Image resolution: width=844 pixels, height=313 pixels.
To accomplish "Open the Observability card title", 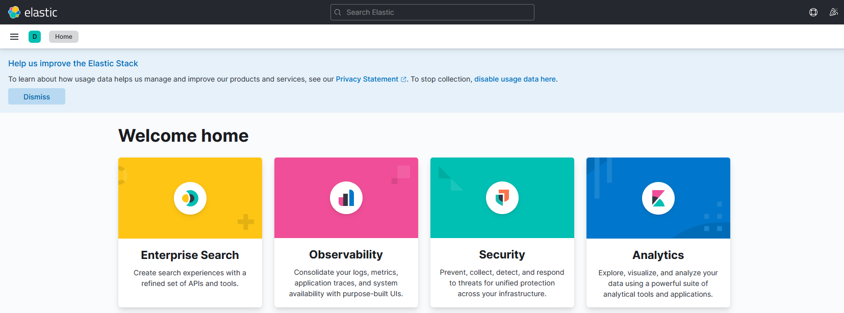I will (x=346, y=254).
